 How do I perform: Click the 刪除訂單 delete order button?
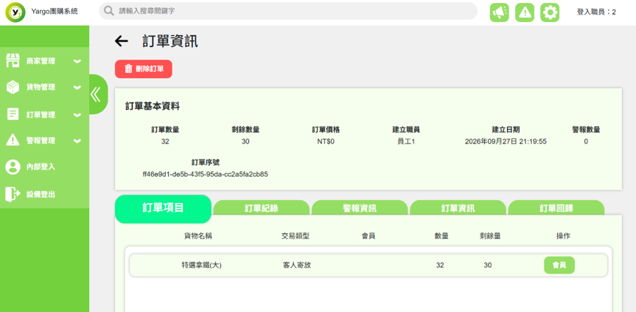tap(144, 69)
